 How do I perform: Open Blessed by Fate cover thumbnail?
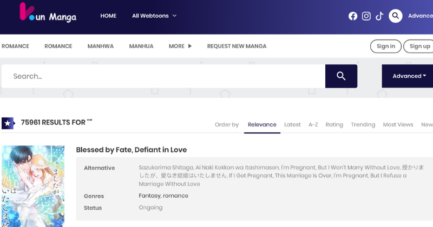click(33, 185)
